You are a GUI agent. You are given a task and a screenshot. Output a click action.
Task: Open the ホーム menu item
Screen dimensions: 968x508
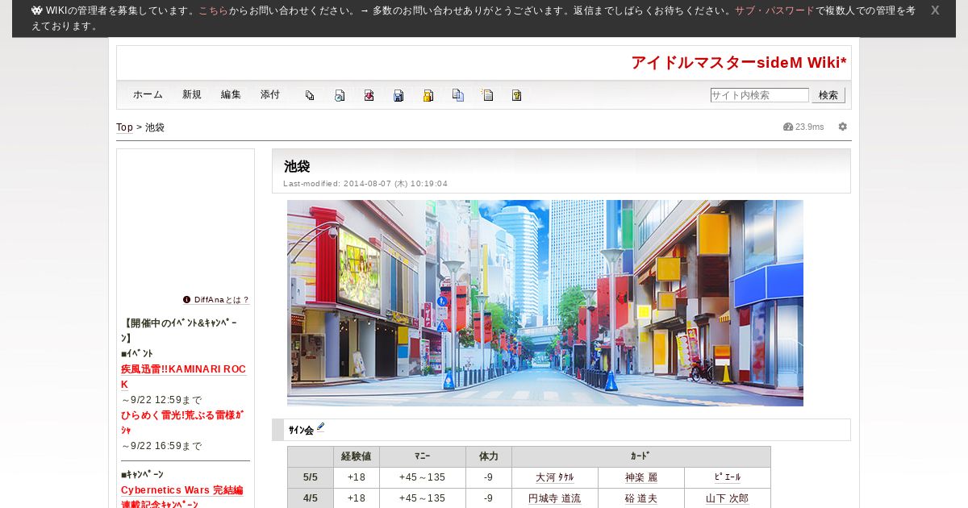(148, 94)
